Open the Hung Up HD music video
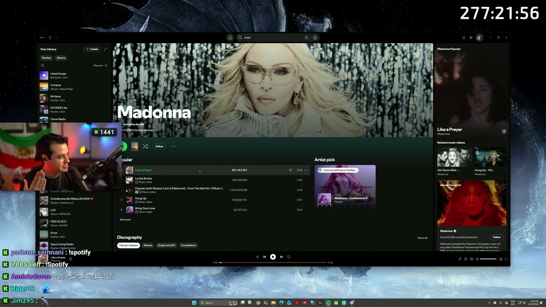 pos(490,162)
